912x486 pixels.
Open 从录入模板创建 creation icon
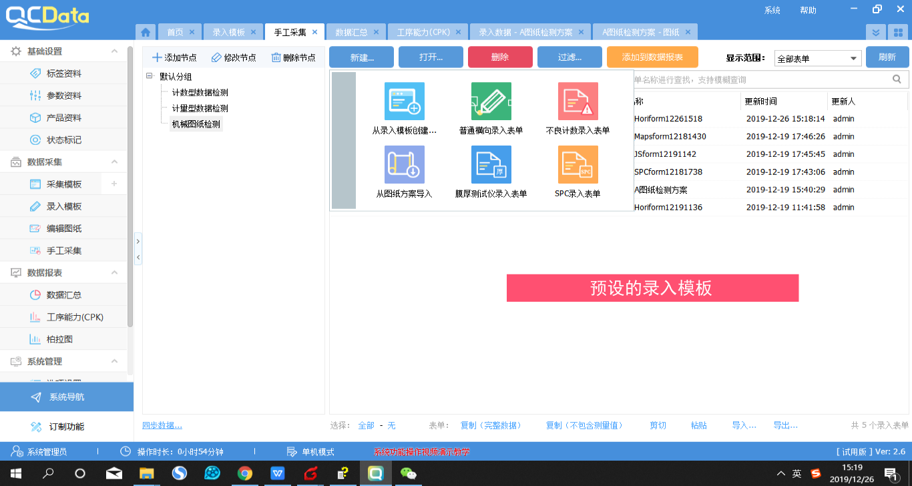coord(405,100)
